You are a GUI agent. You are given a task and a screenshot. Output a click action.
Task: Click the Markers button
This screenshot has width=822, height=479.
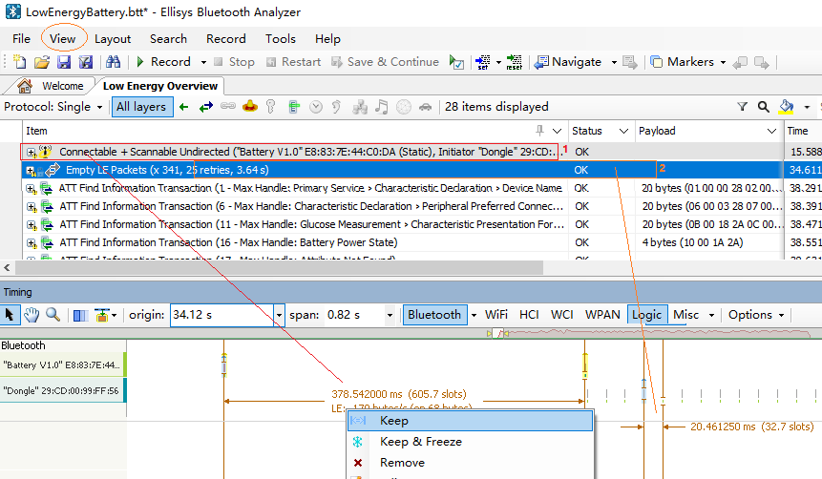(x=682, y=62)
